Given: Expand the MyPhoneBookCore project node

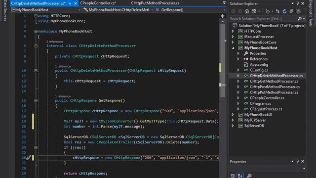Looking at the screenshot, I should [x=233, y=43].
